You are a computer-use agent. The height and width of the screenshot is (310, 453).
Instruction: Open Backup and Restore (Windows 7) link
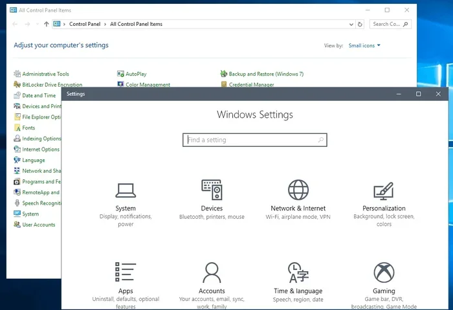point(266,74)
